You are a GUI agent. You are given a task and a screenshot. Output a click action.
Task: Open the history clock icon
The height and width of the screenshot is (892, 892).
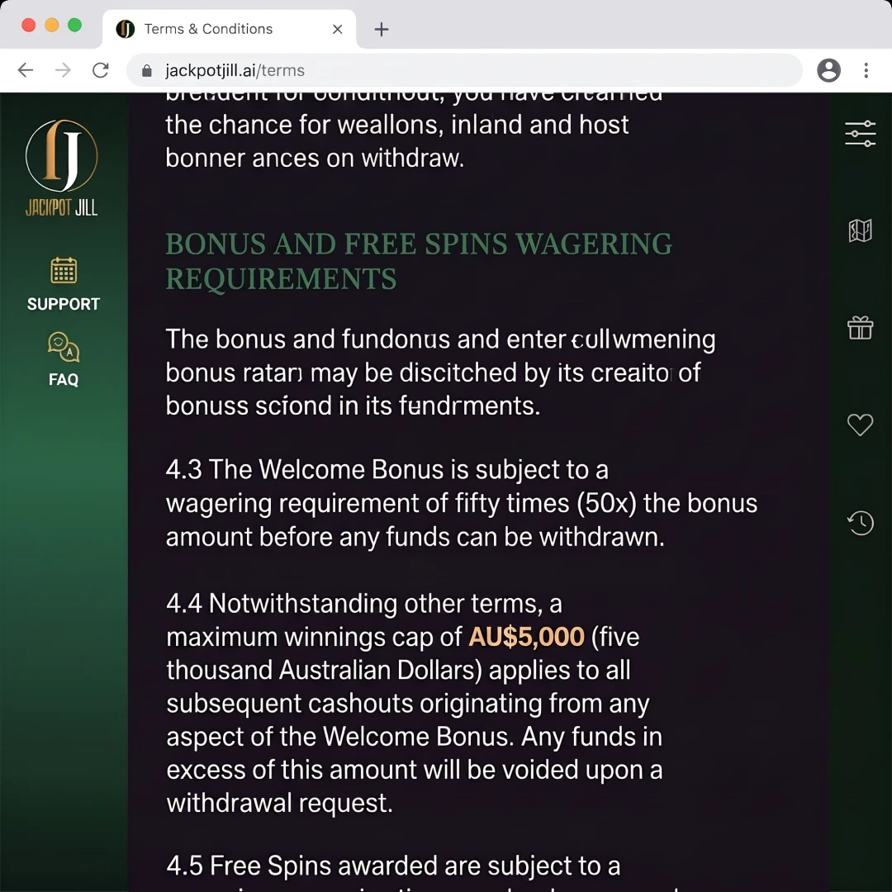tap(860, 522)
